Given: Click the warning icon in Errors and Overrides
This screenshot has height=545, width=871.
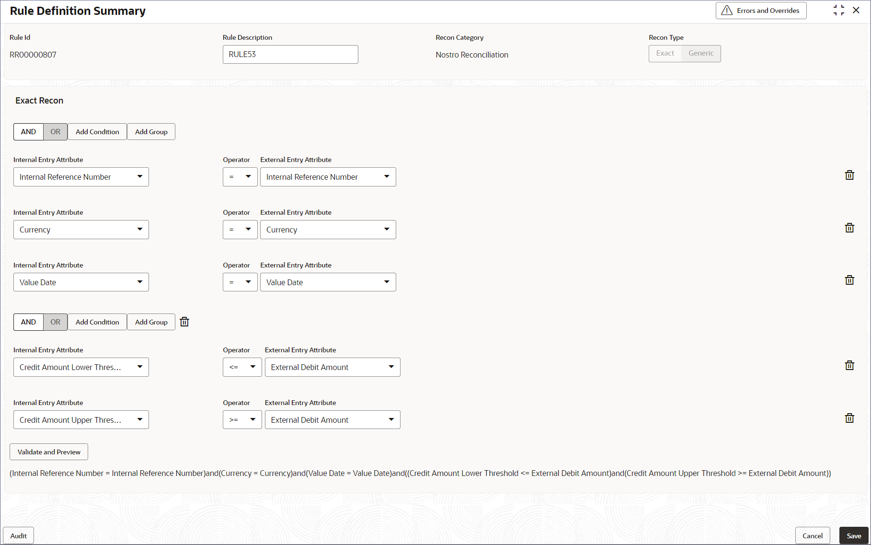Looking at the screenshot, I should 727,11.
